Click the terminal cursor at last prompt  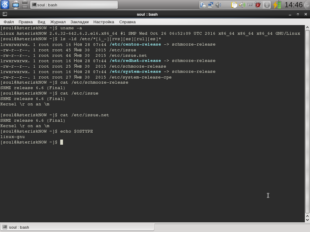click(61, 142)
